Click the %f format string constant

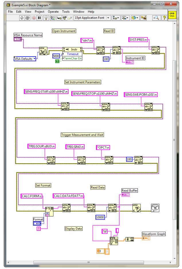click(x=105, y=231)
